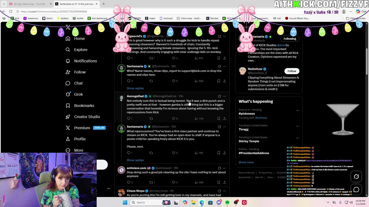The image size is (369, 207).
Task: Open more options on Santamaria's 16h tweet
Action: point(225,66)
